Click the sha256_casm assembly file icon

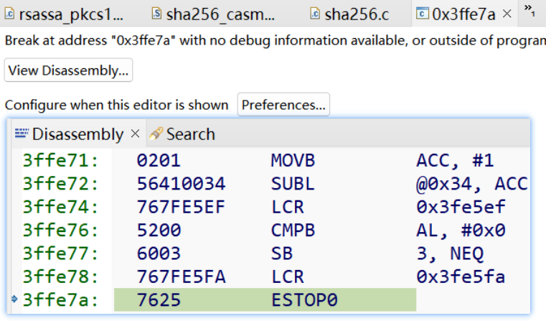tap(156, 14)
